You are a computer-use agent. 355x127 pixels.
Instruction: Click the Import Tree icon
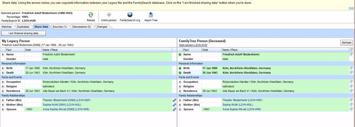point(151,15)
